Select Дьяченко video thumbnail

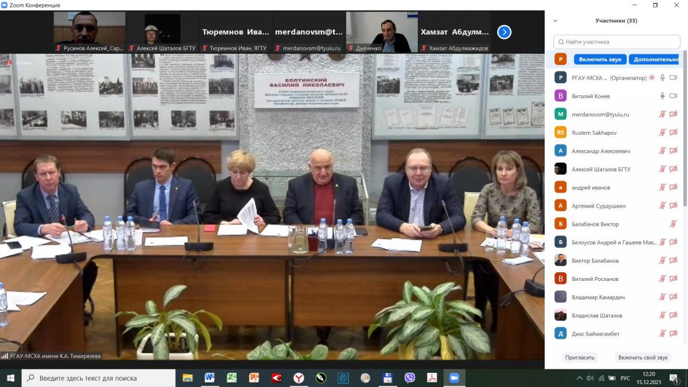click(x=382, y=33)
